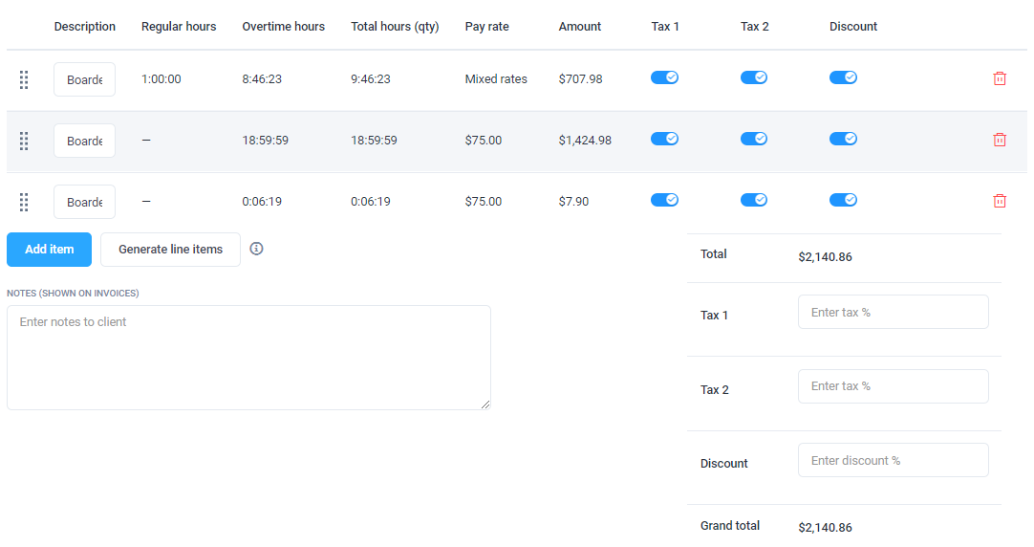
Task: Click regular hours value 1:00:00
Action: click(161, 79)
